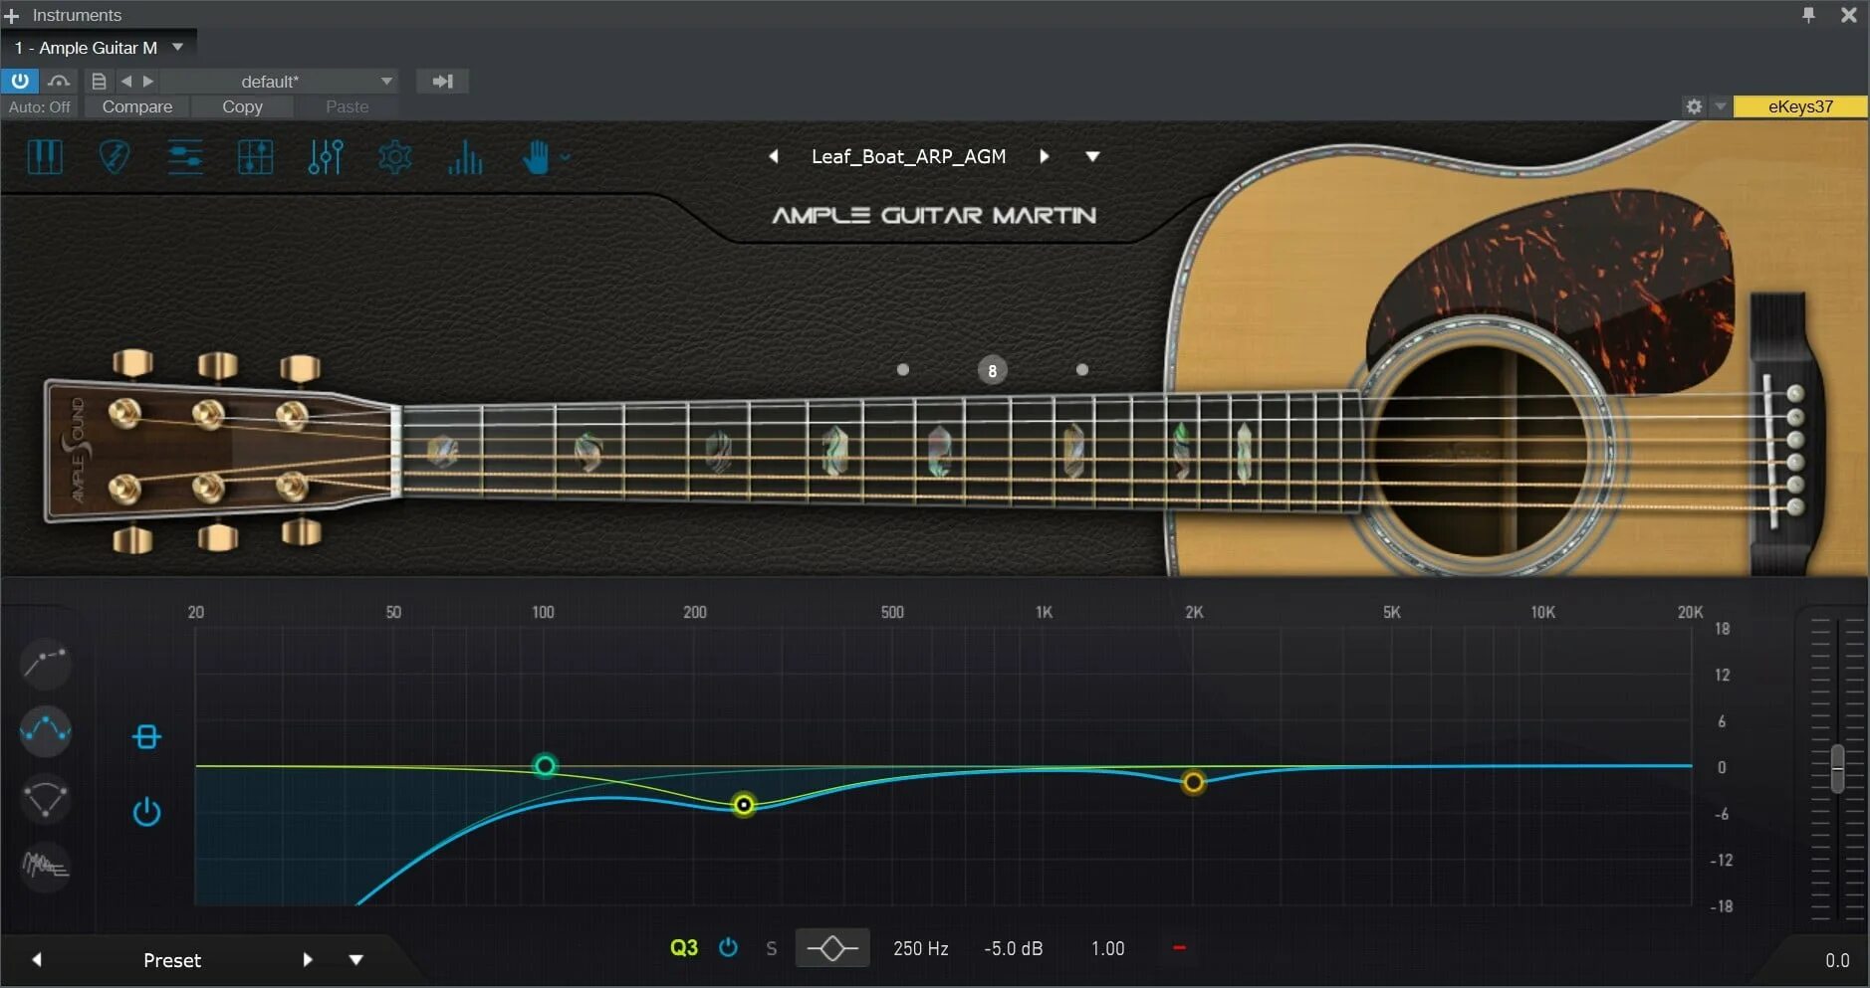The width and height of the screenshot is (1870, 988).
Task: Click the yellow eKeys37 button
Action: click(1800, 106)
